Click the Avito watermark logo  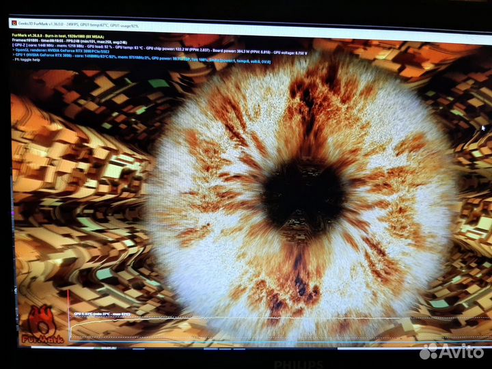[452, 351]
